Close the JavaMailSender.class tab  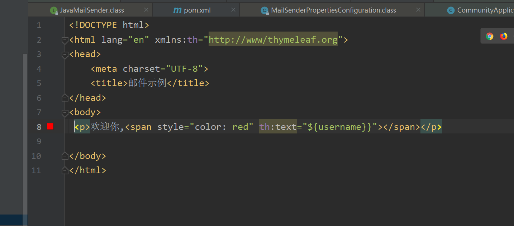coord(146,10)
